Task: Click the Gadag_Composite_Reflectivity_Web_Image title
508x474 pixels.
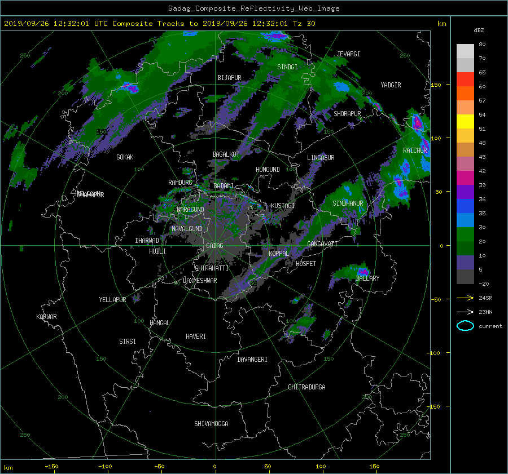Action: (x=253, y=8)
